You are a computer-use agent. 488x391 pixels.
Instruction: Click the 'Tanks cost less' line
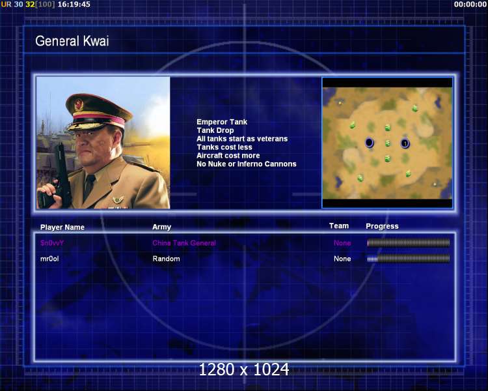click(224, 147)
